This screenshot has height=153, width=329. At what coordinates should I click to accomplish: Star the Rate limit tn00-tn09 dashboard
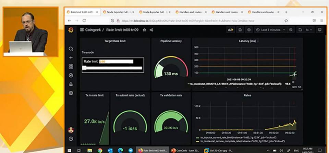(144, 30)
